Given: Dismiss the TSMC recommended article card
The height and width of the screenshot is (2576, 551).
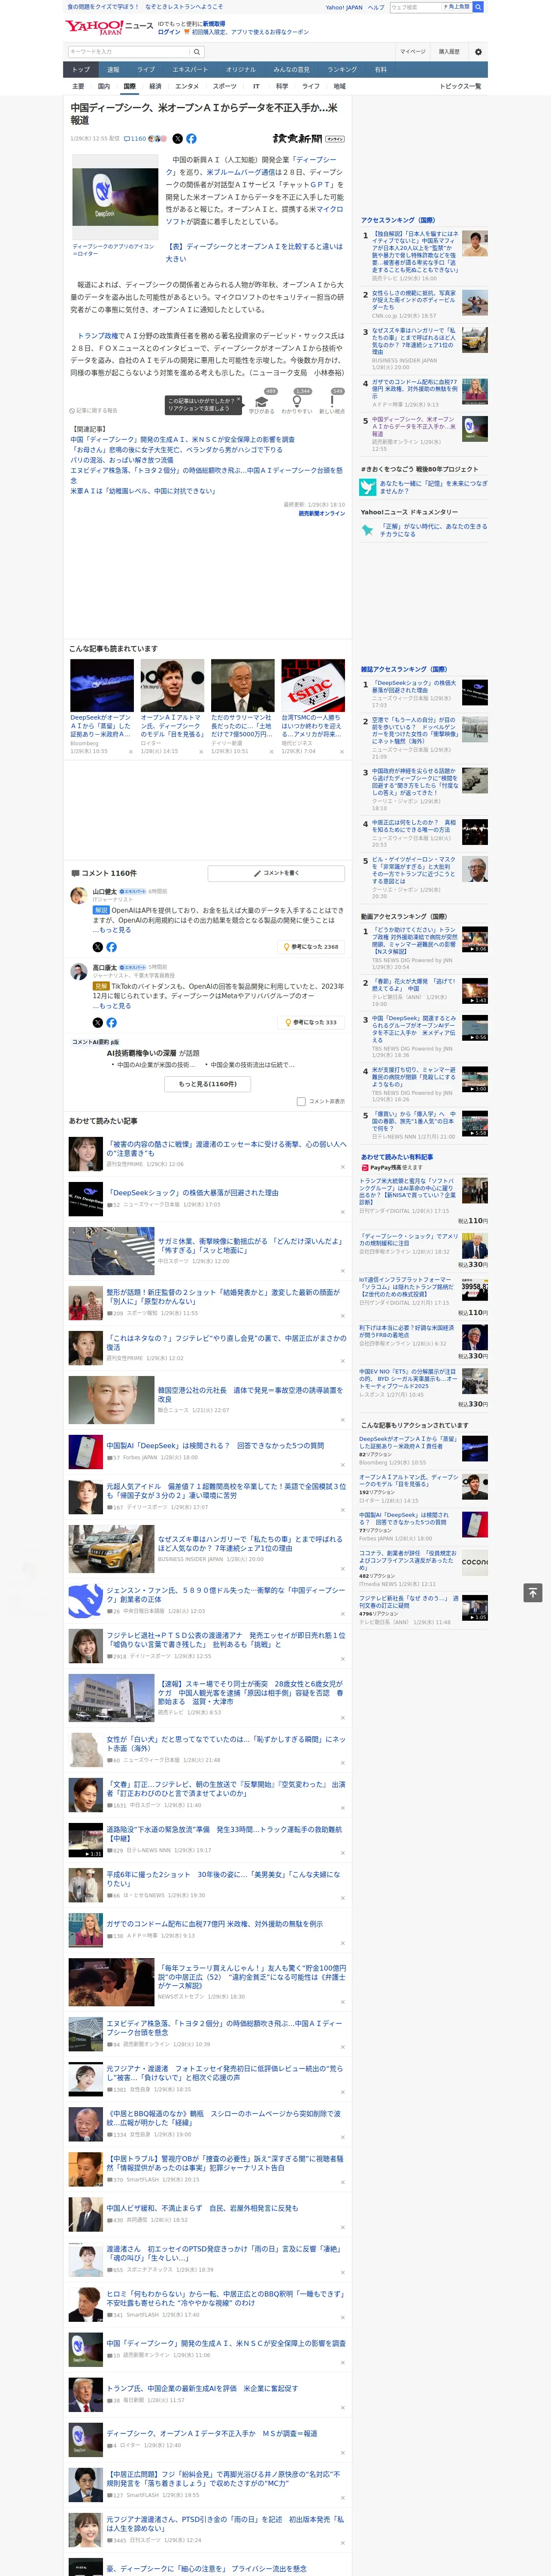Looking at the screenshot, I should pos(342,752).
